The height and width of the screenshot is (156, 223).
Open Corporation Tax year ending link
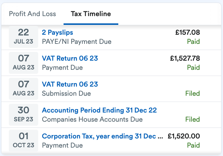[x=102, y=136]
